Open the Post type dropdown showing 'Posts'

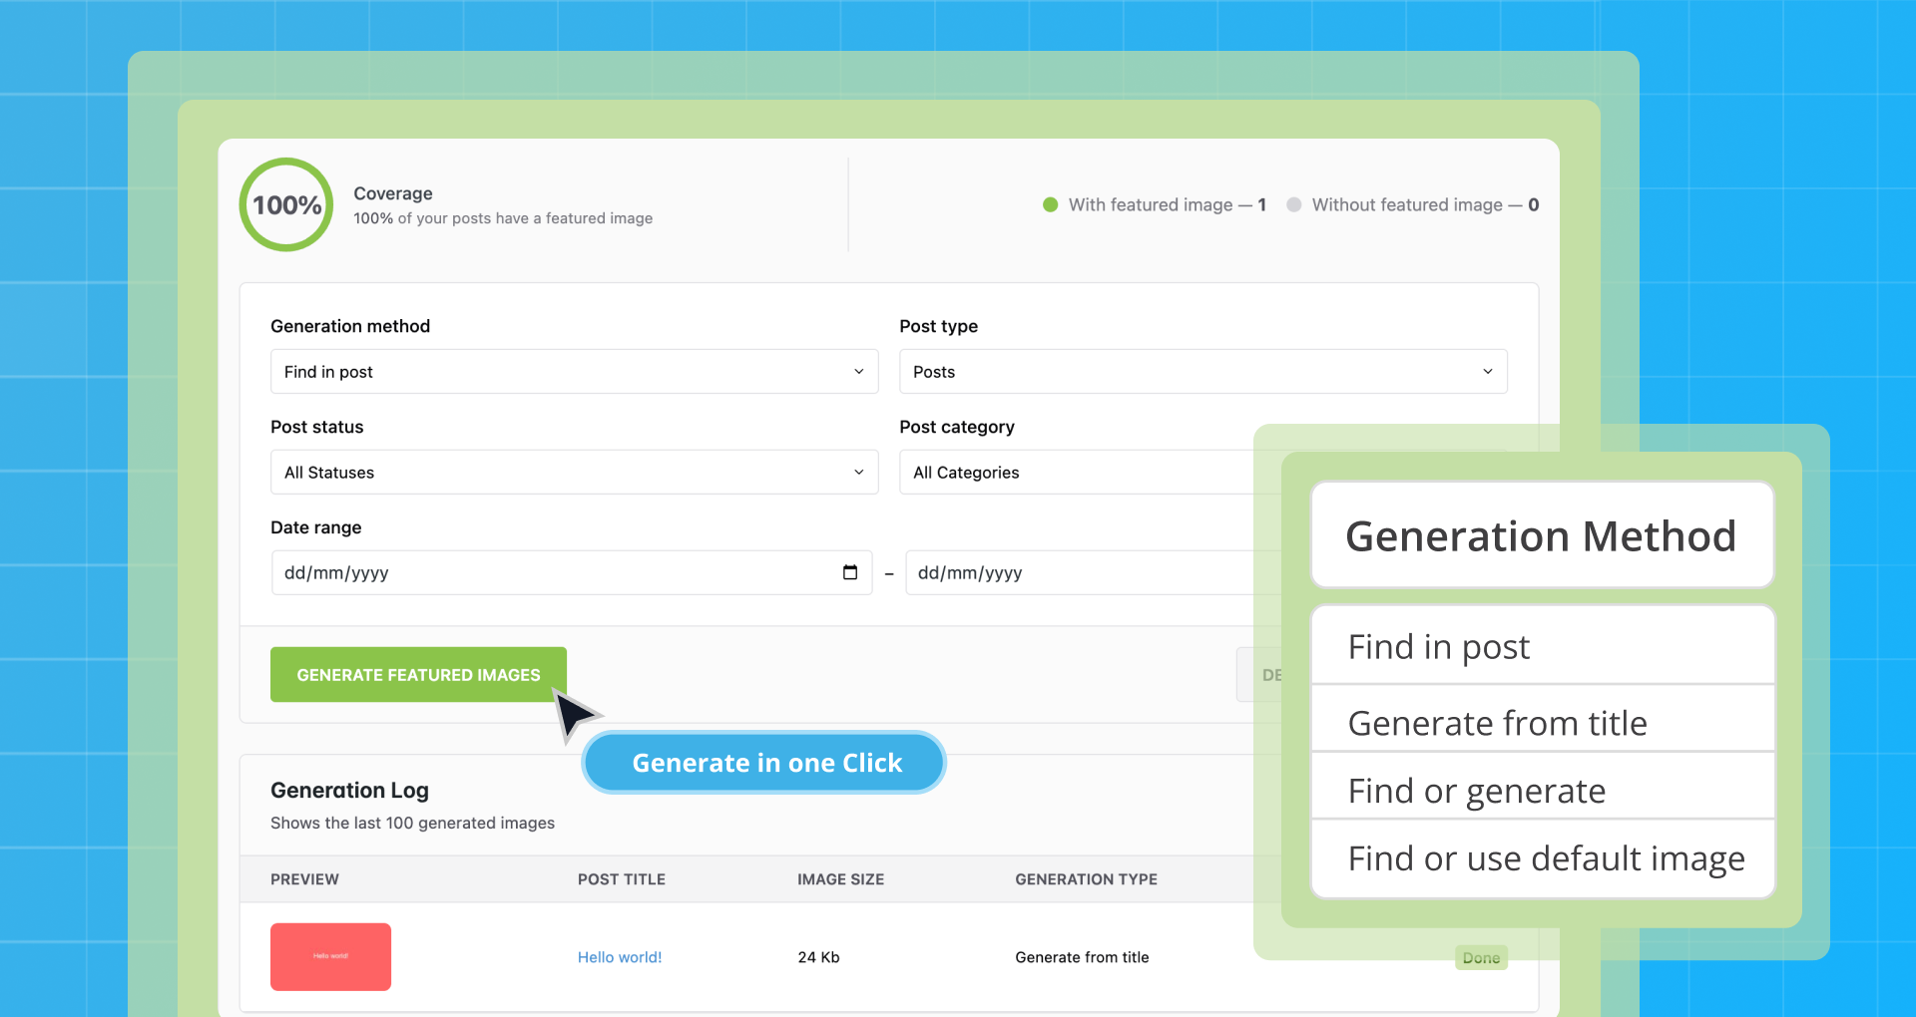coord(1202,371)
